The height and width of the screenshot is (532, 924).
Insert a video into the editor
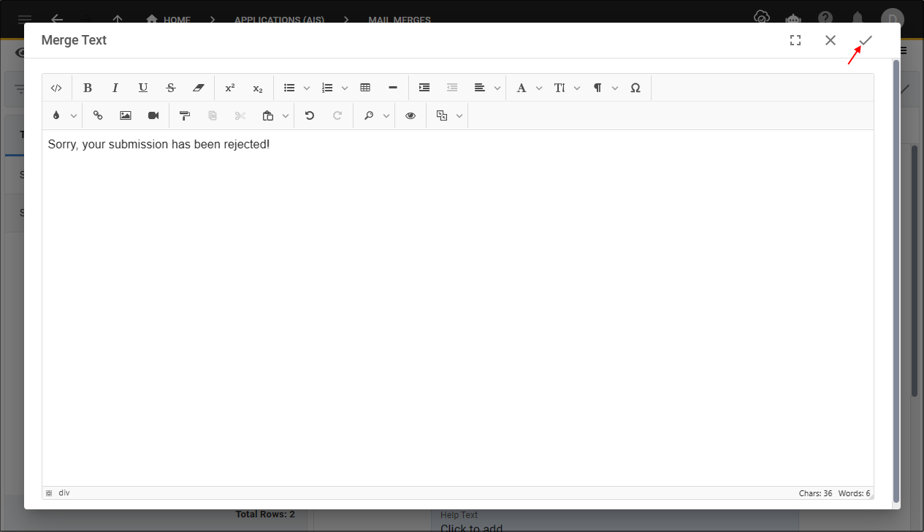click(153, 115)
